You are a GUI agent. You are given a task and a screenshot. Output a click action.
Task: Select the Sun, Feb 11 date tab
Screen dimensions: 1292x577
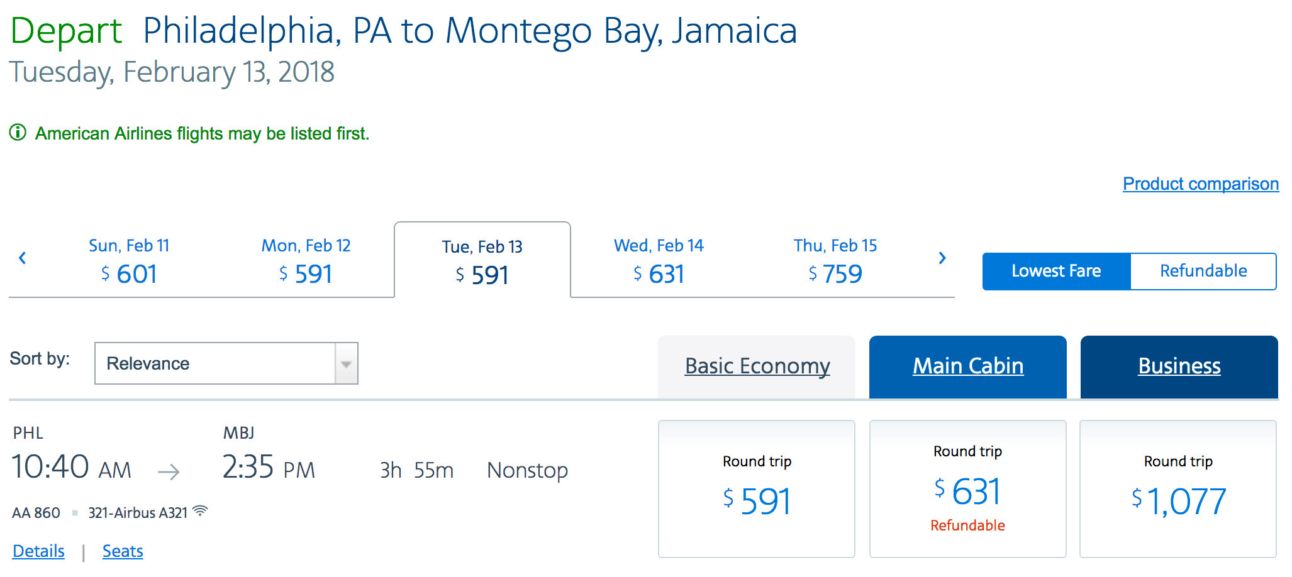(x=129, y=260)
